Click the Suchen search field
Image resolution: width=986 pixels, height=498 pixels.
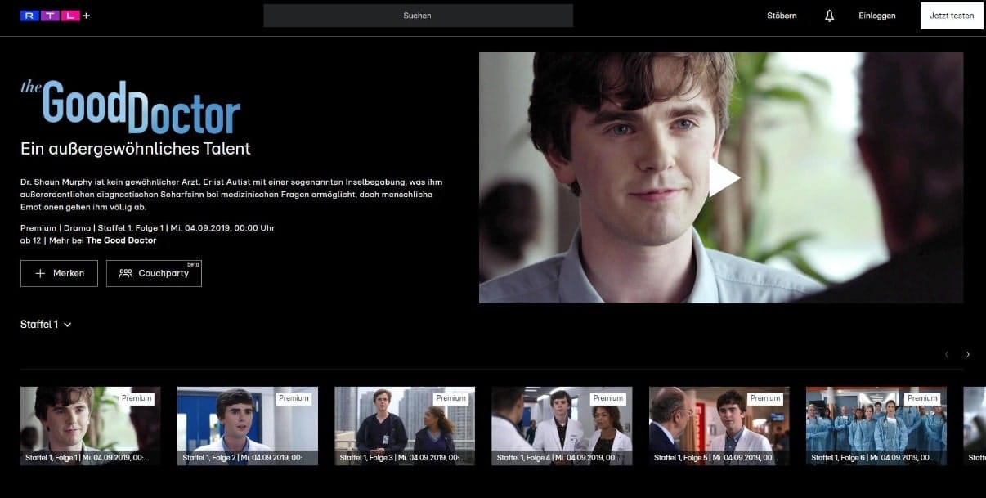(x=418, y=16)
